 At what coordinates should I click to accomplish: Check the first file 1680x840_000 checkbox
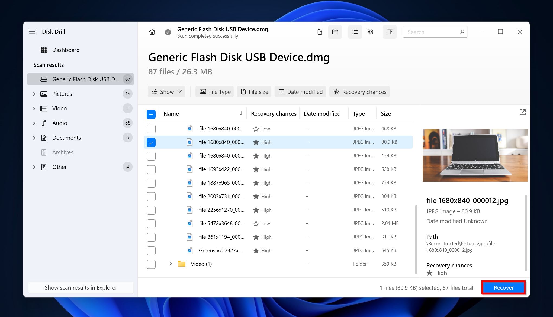151,129
